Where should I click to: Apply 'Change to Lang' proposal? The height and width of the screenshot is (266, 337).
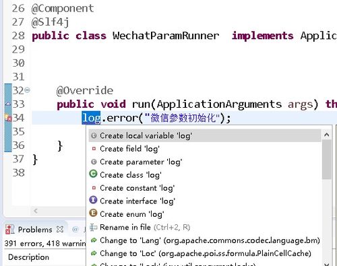[x=205, y=240]
